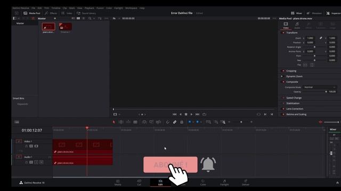Stop playback in the viewer
Image resolution: width=341 pixels, height=191 pixels.
coord(186,115)
